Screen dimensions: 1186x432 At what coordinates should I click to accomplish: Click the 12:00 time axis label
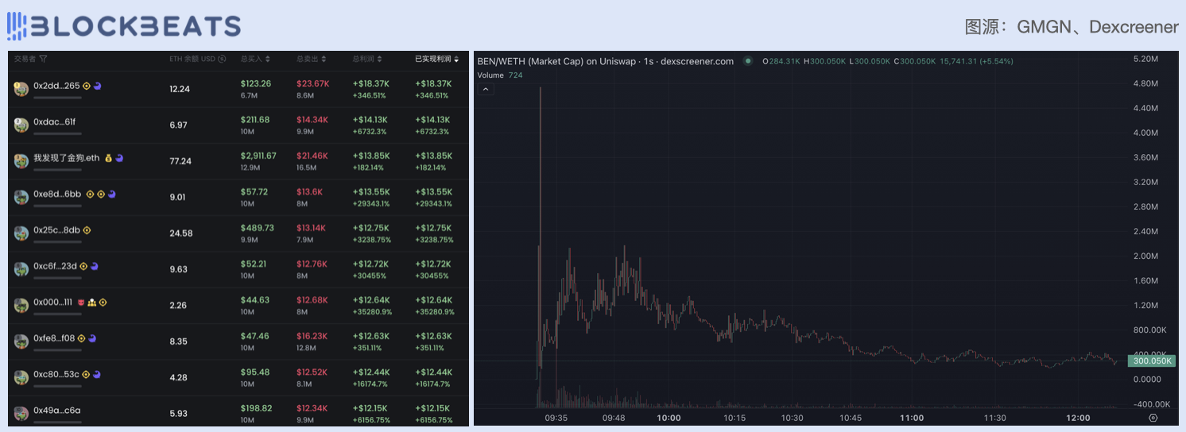1078,418
